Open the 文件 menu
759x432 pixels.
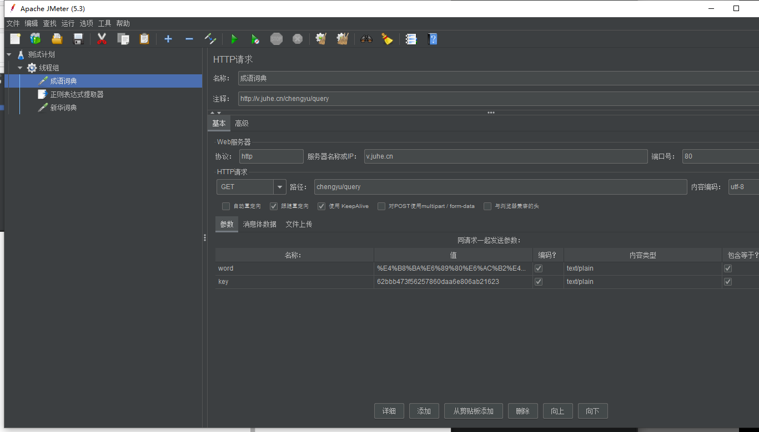pos(13,23)
